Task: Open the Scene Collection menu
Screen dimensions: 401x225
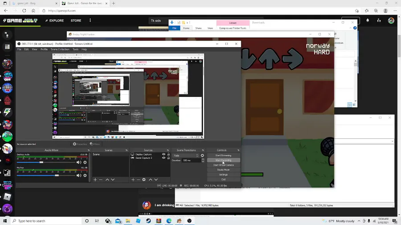Action: point(60,49)
